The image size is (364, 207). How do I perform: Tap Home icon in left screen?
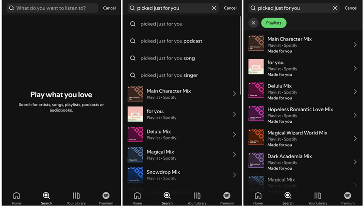point(17,195)
